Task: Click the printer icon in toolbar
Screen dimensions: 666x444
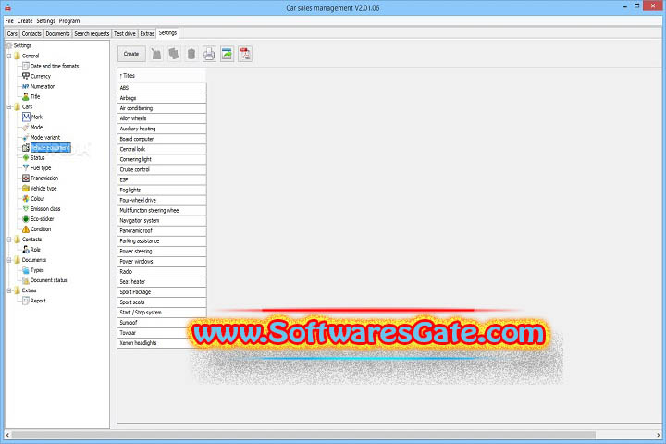Action: [209, 54]
